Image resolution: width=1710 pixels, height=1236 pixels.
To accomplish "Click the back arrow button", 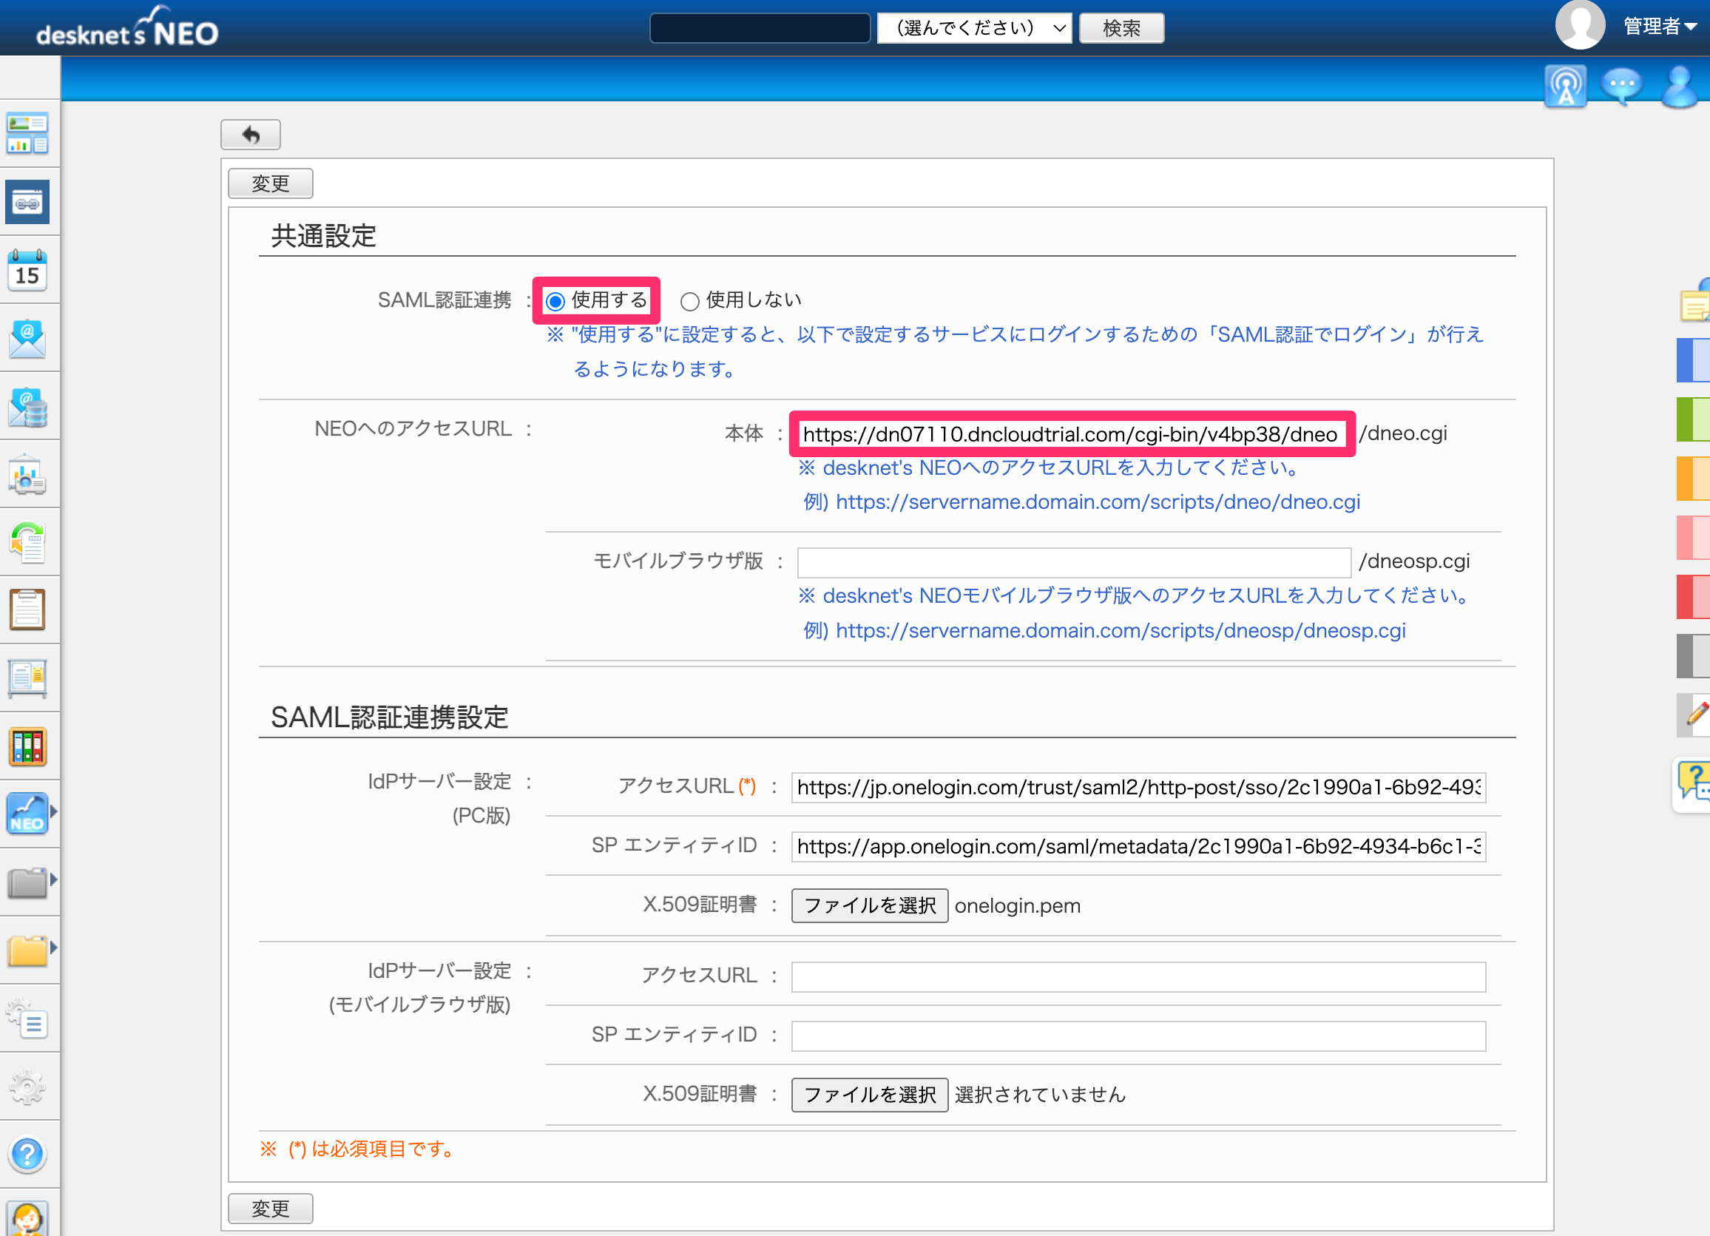I will pyautogui.click(x=251, y=135).
